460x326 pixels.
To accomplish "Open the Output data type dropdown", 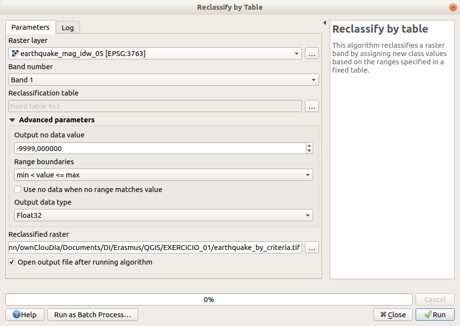I will click(x=163, y=215).
